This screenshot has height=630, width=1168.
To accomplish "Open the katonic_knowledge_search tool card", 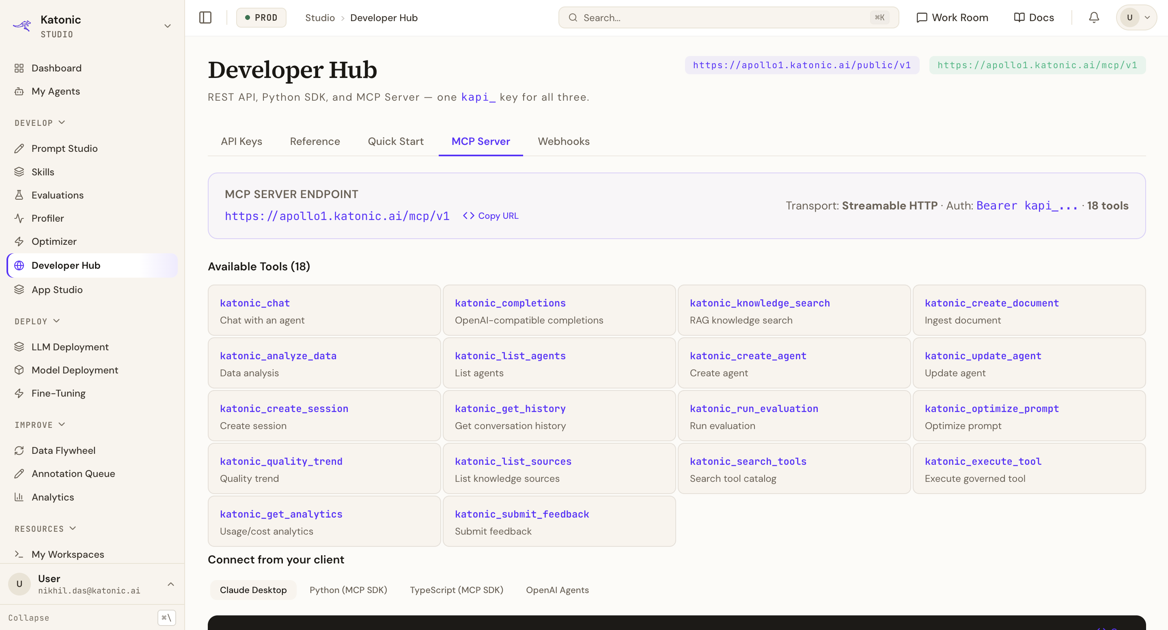I will [794, 310].
